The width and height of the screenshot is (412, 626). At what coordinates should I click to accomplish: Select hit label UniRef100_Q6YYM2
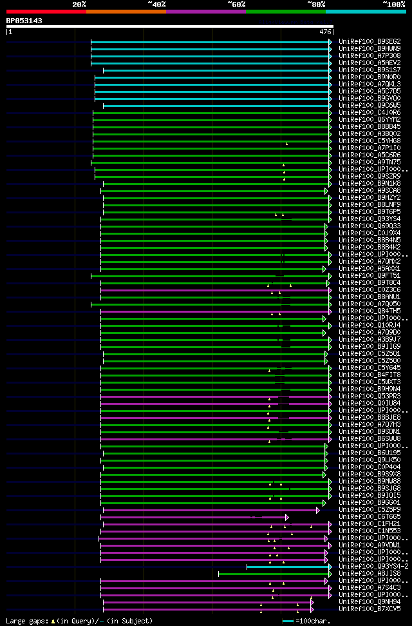point(370,120)
